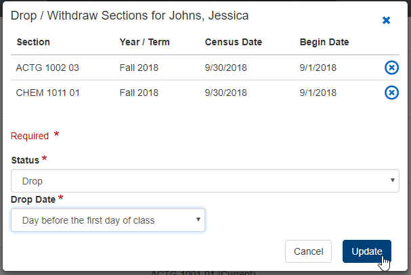Image resolution: width=411 pixels, height=275 pixels.
Task: Click the Status field label
Action: tap(25, 160)
